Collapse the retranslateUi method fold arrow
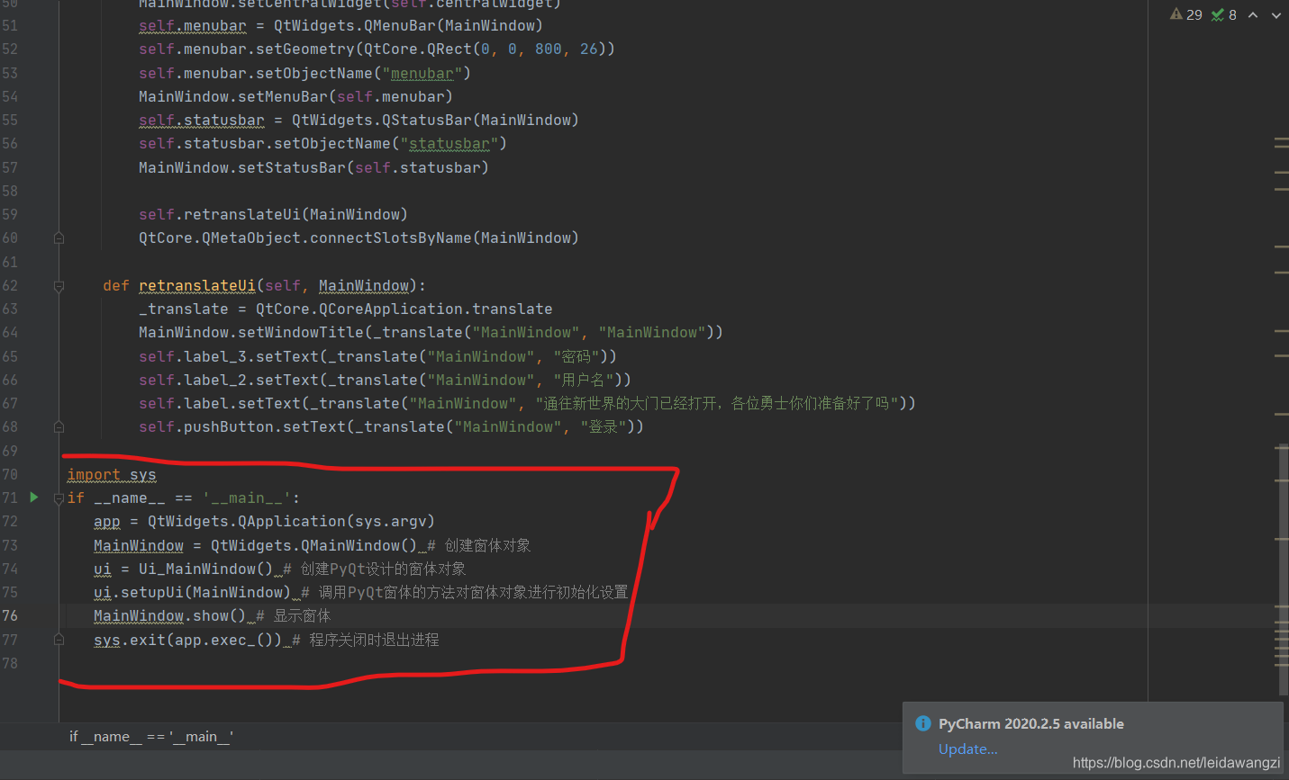The image size is (1289, 780). tap(59, 285)
